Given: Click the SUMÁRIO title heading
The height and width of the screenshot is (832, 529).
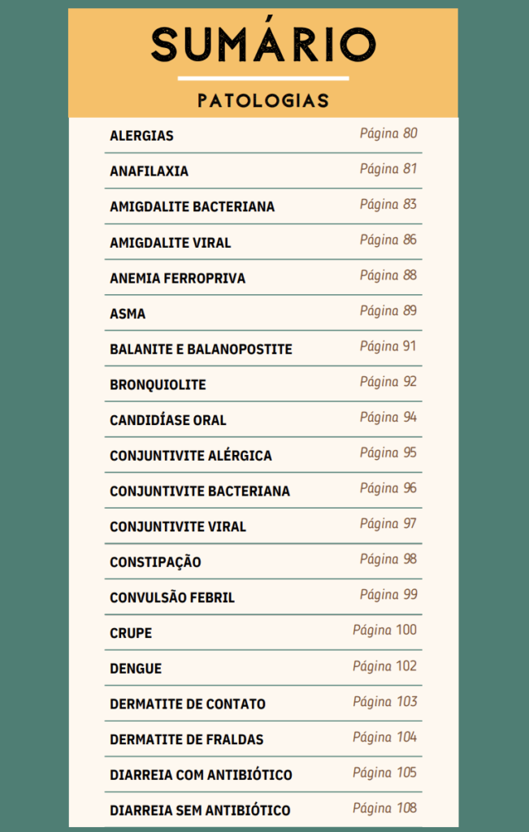Looking at the screenshot, I should tap(263, 45).
